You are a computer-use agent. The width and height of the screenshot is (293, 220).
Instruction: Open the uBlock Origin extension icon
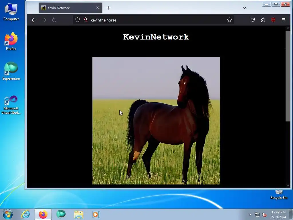273,20
